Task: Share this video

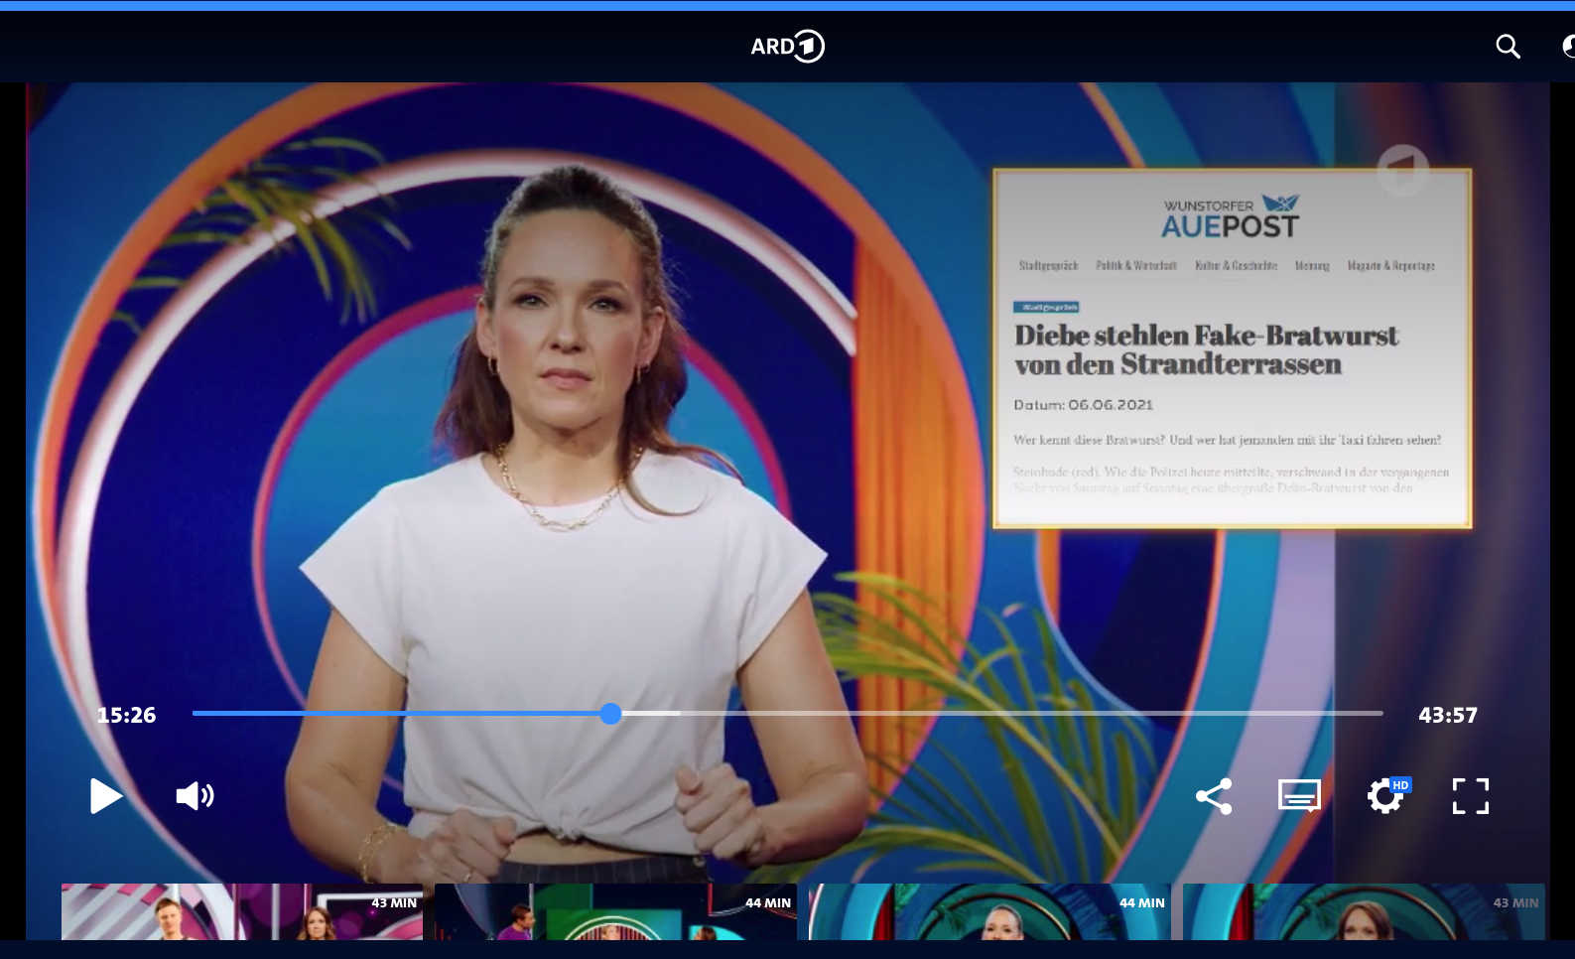Action: point(1214,796)
